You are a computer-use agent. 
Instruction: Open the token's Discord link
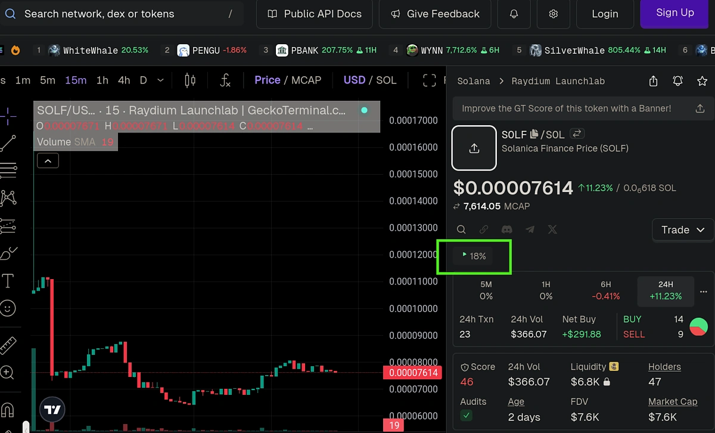[x=506, y=229]
